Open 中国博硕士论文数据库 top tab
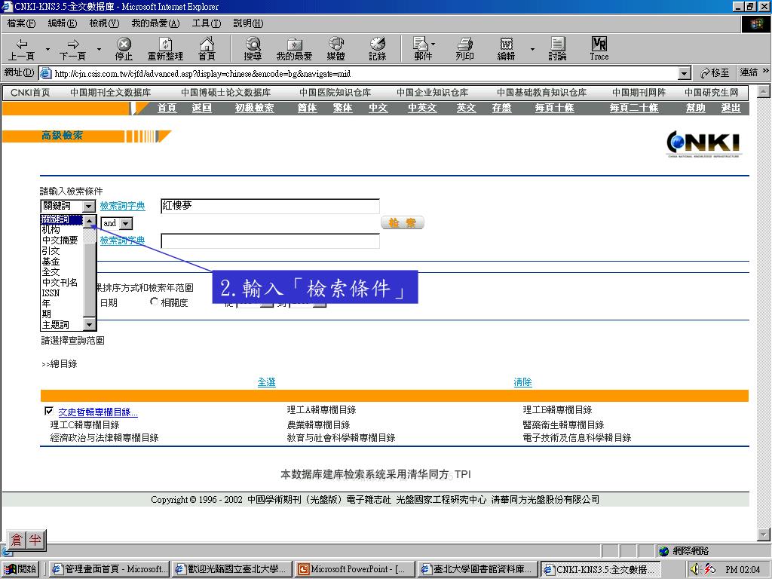The image size is (772, 579). tap(226, 93)
